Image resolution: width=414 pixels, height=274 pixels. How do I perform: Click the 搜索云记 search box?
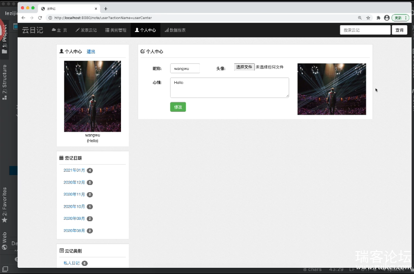(x=365, y=30)
